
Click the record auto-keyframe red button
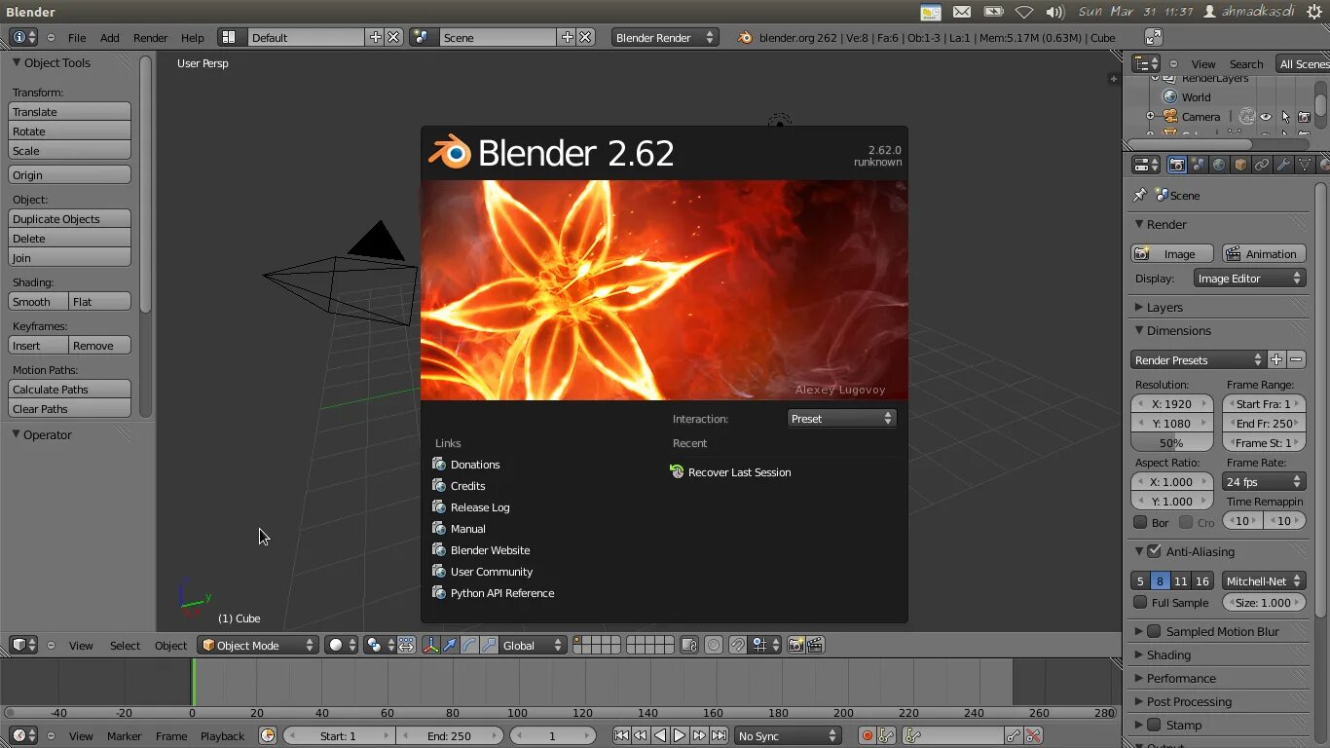coord(867,735)
